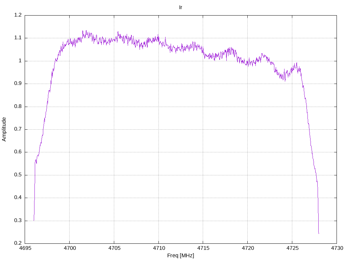Click the x-axis tick label 4720
The image size is (346, 260).
tap(248, 248)
